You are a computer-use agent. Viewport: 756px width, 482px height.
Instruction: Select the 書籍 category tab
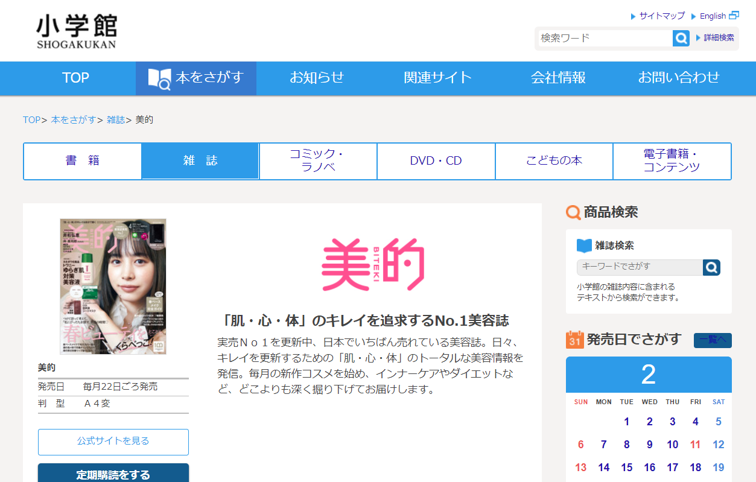point(83,161)
